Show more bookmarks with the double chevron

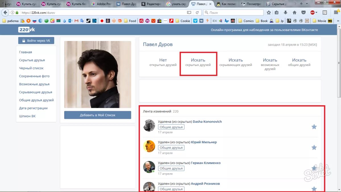pyautogui.click(x=338, y=21)
